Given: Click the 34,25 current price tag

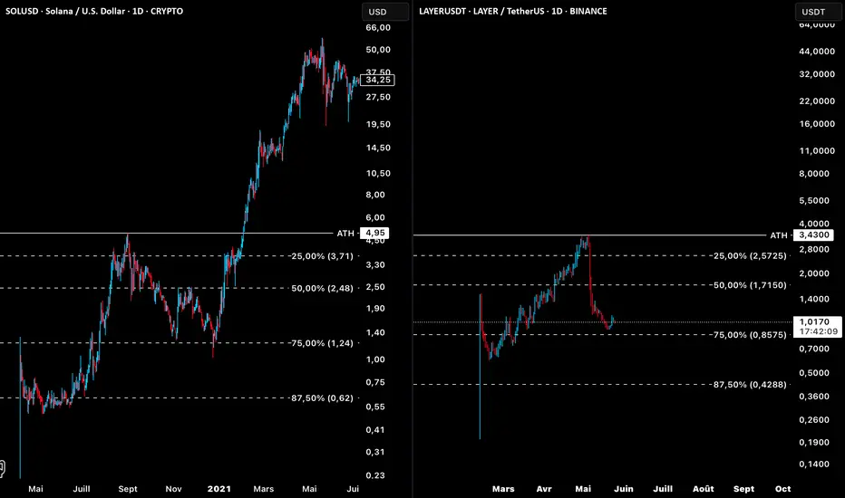Looking at the screenshot, I should point(377,80).
